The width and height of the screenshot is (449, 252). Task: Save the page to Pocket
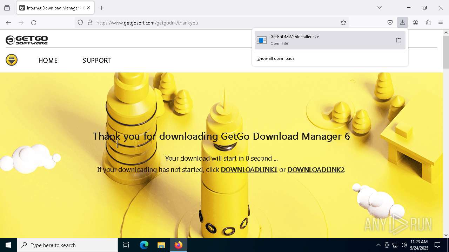click(x=390, y=23)
